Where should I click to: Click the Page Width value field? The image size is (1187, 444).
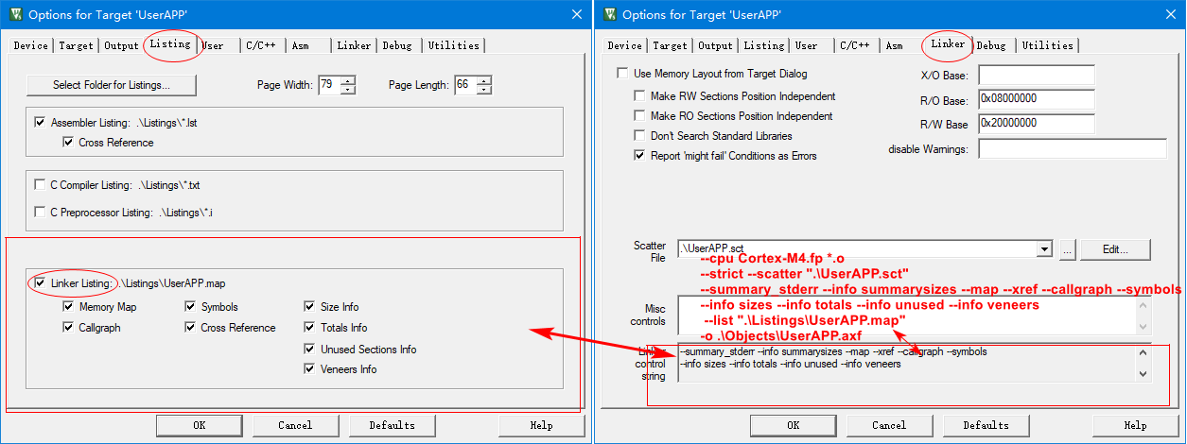tap(327, 85)
